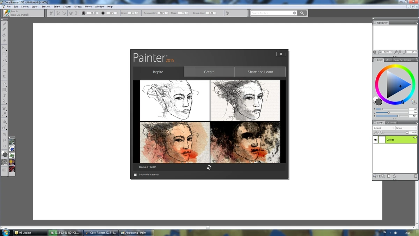The image size is (419, 236).
Task: Click the main color swatch in the toolbox
Action: click(x=5, y=155)
